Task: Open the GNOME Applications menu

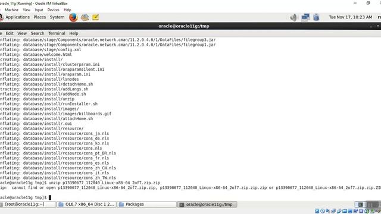Action: click(x=17, y=17)
